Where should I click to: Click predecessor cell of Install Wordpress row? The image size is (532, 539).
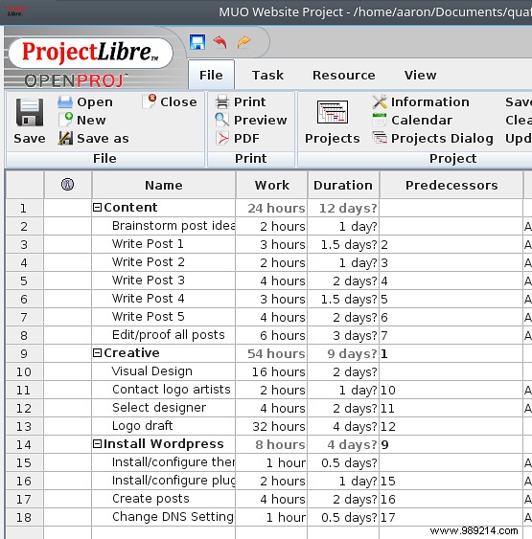[451, 444]
